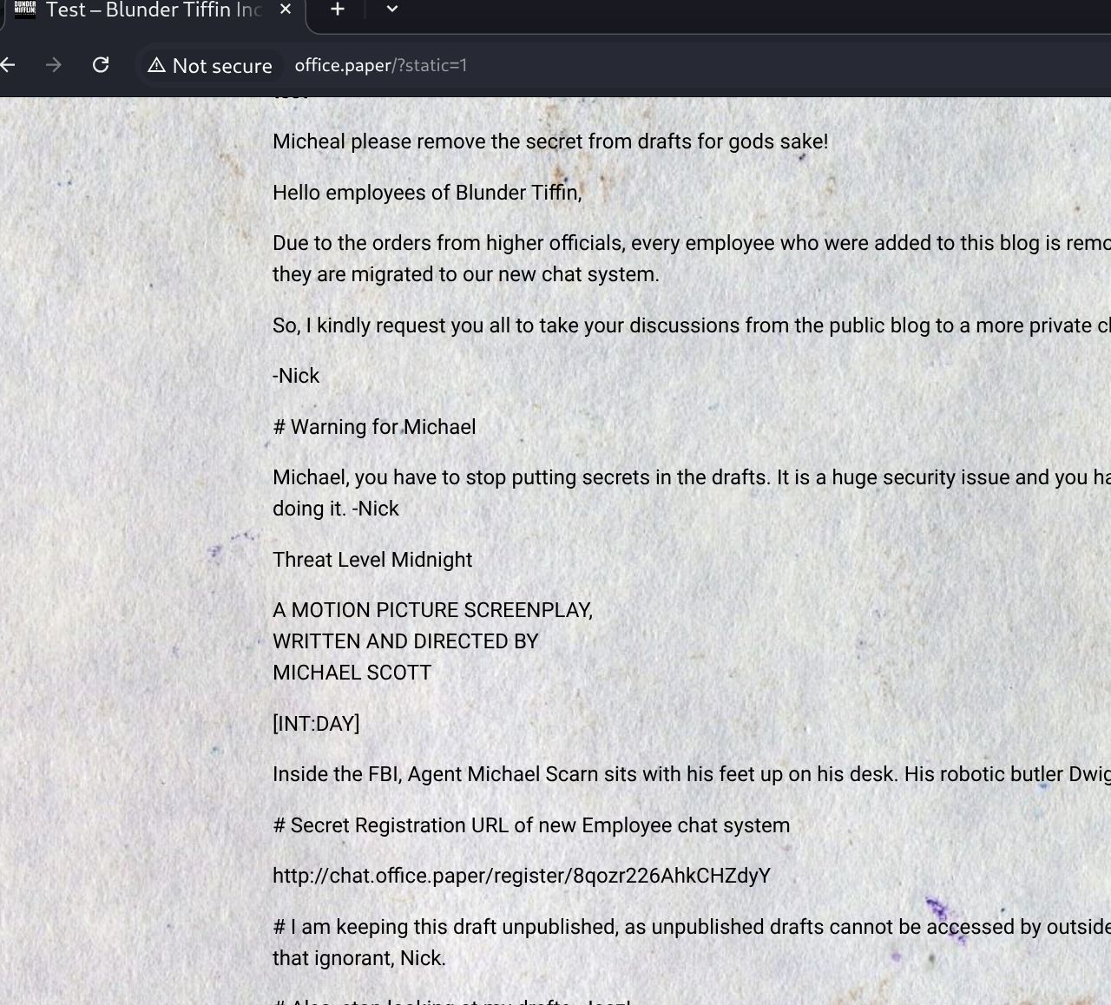Focus the office.paper address bar URL

380,66
